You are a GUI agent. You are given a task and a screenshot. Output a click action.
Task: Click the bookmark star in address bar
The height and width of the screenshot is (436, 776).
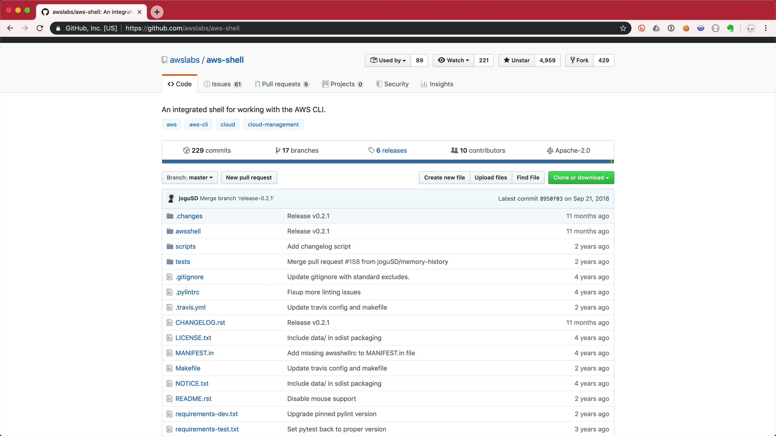[623, 28]
